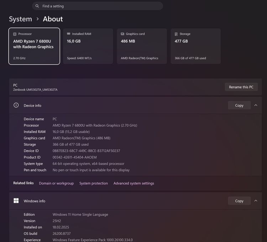
Task: Click the Product ID value 00342-42611-45404-AAOEM
Action: point(75,157)
